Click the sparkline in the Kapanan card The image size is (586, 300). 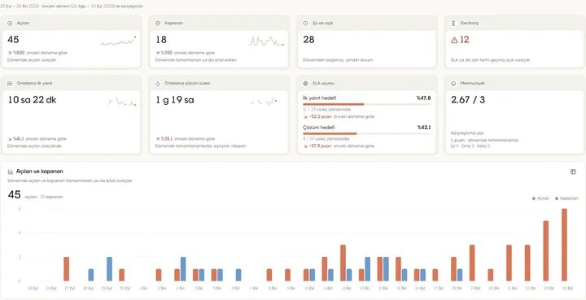point(266,41)
